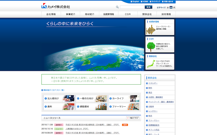Viewport: 217px width, 135px height.
Task: Open the English version link
Action: [x=135, y=2]
